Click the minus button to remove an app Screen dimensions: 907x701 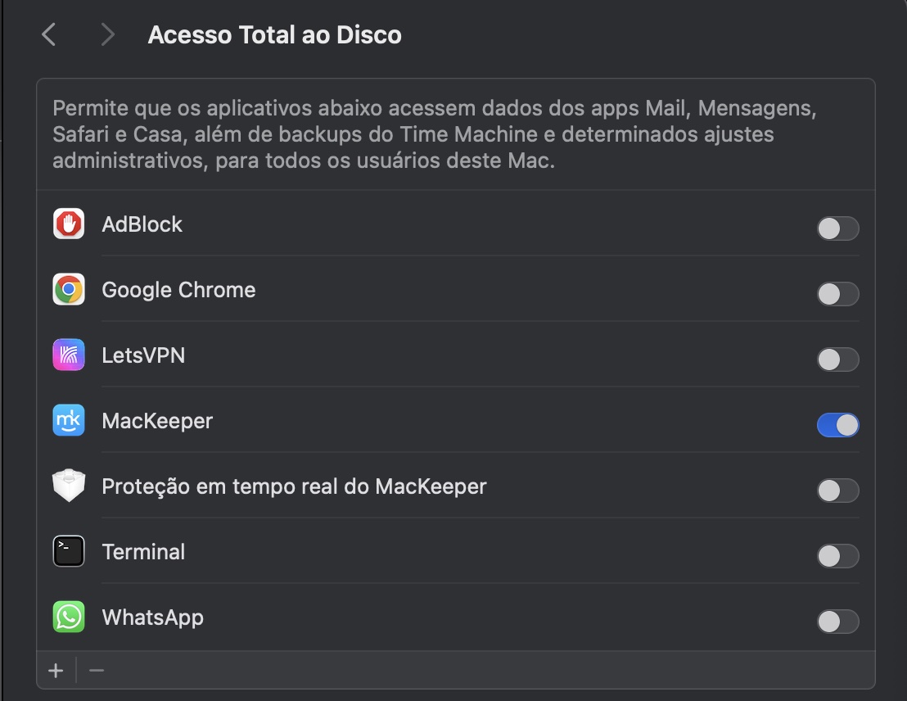click(x=97, y=670)
